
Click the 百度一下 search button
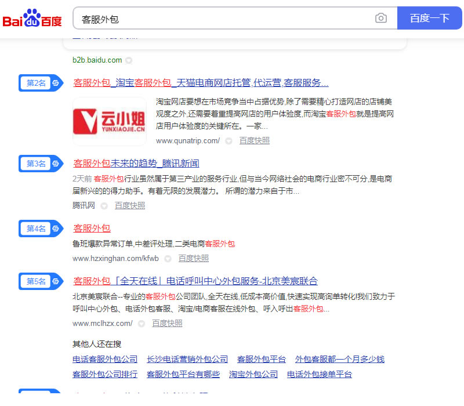(x=429, y=18)
